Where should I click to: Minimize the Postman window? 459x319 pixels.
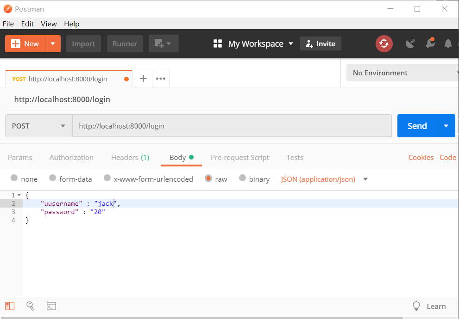click(x=390, y=9)
